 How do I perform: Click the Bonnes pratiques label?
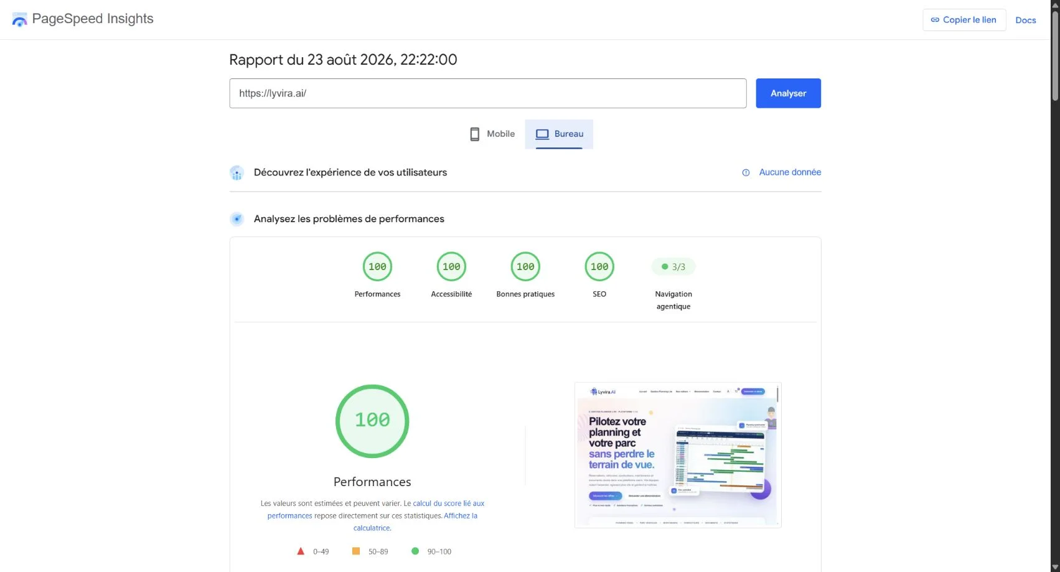[525, 294]
